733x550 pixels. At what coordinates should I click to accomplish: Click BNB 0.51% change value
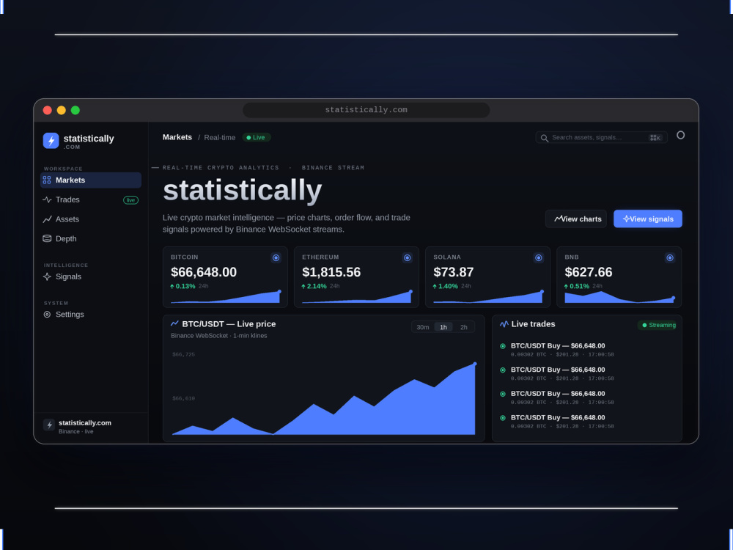tap(577, 286)
